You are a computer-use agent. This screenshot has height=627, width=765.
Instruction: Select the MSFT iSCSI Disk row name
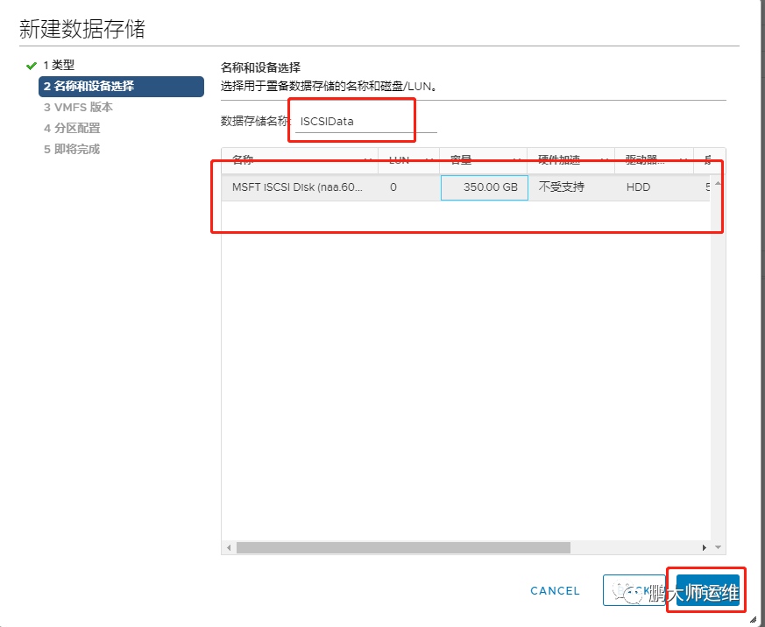pos(297,187)
